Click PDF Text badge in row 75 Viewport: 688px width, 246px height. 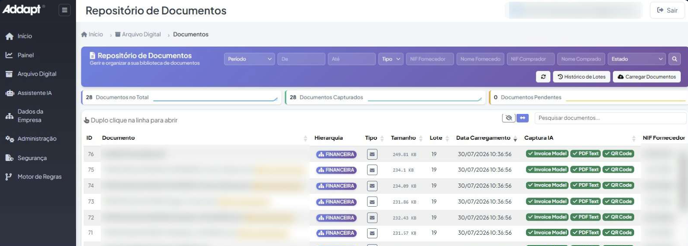coord(585,170)
